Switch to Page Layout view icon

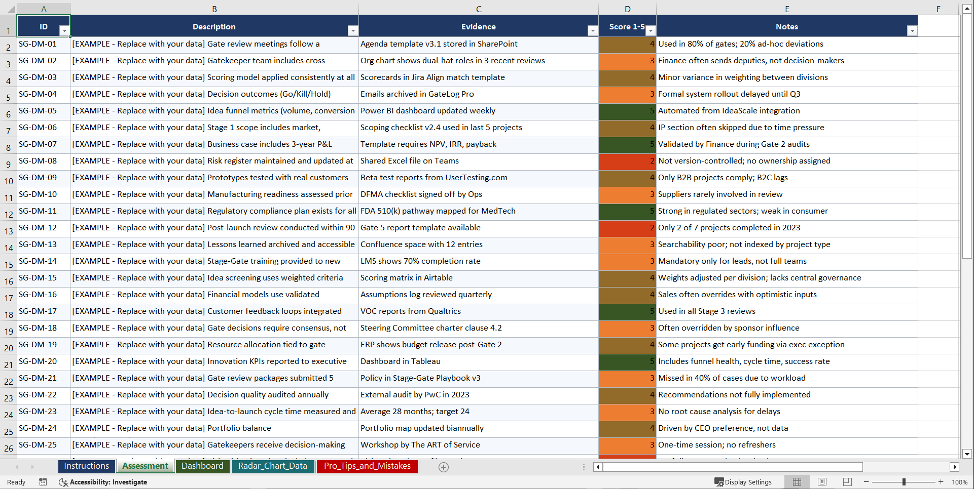[822, 482]
